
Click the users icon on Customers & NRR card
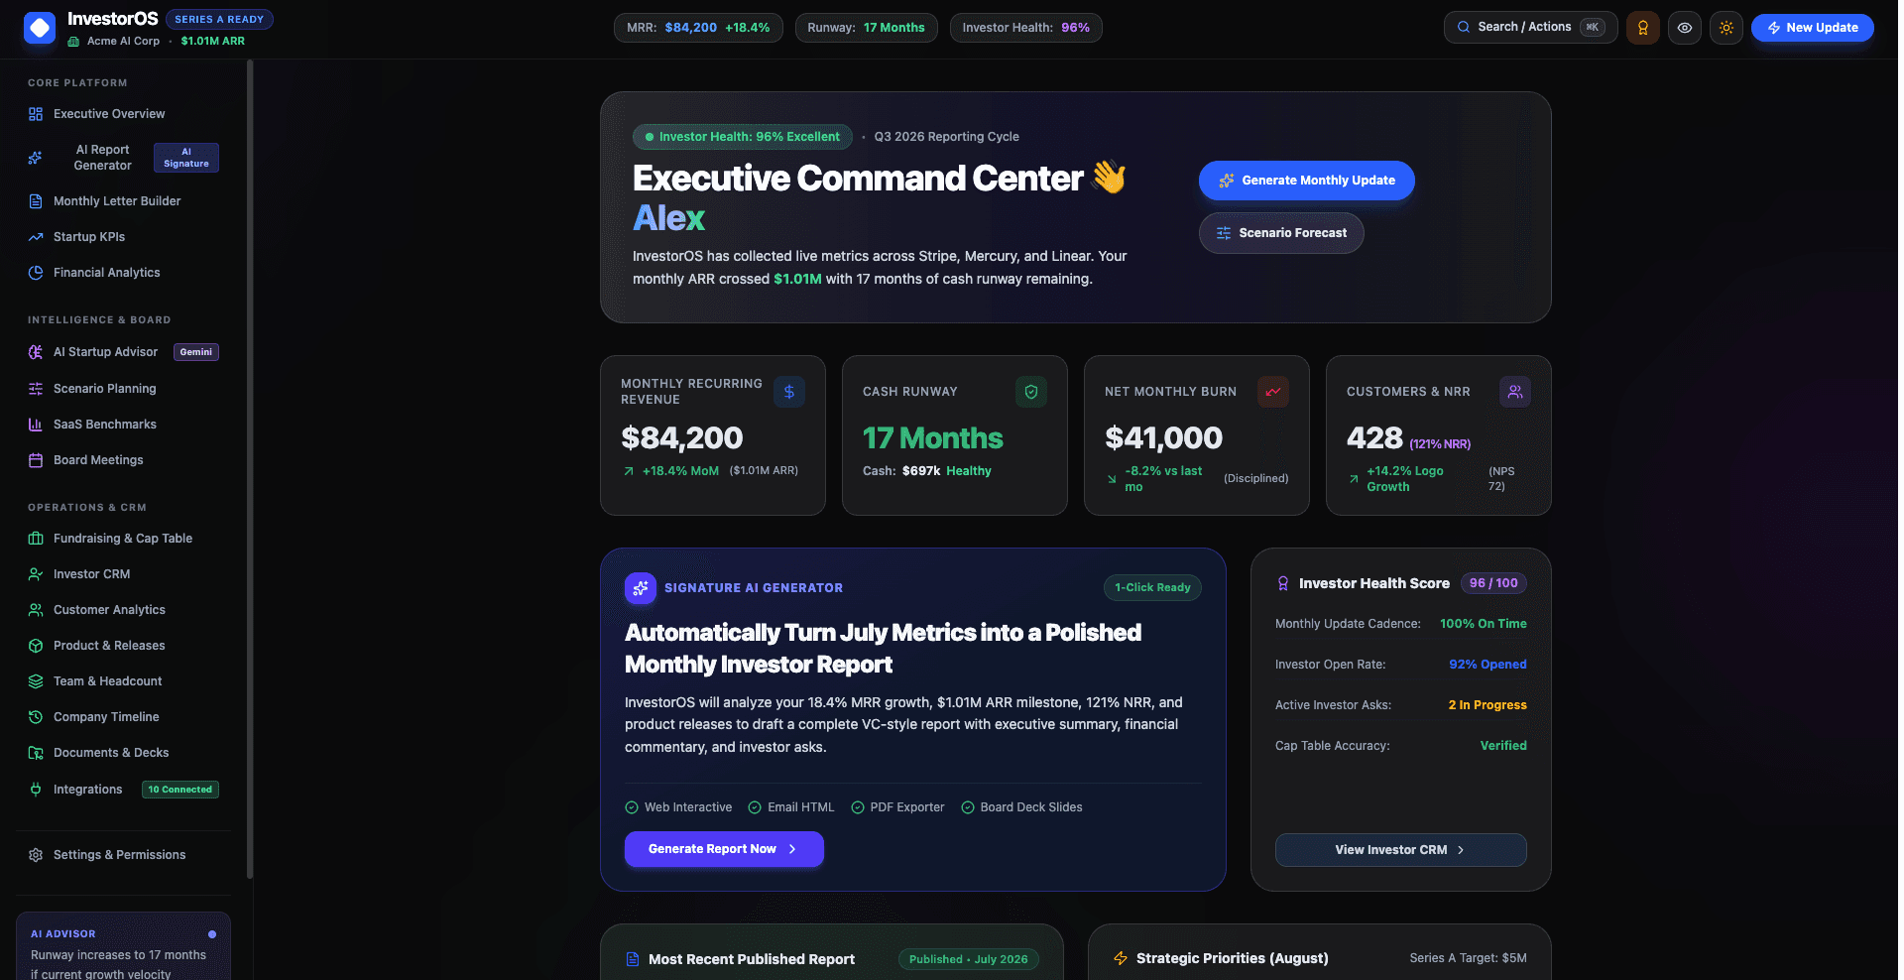1515,392
